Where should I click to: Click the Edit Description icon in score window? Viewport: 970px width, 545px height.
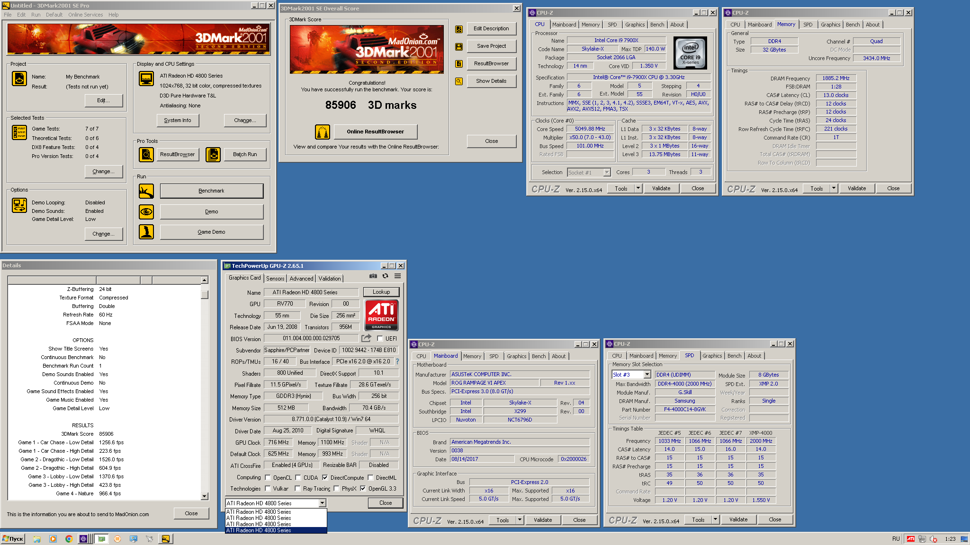tap(459, 29)
